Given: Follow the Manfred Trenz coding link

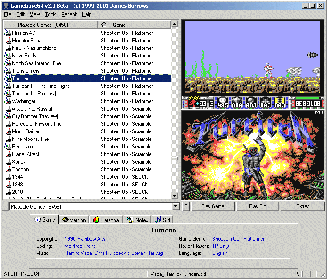Looking at the screenshot, I should tap(80, 246).
